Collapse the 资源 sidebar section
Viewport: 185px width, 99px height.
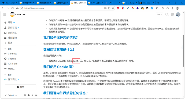coord(8,49)
